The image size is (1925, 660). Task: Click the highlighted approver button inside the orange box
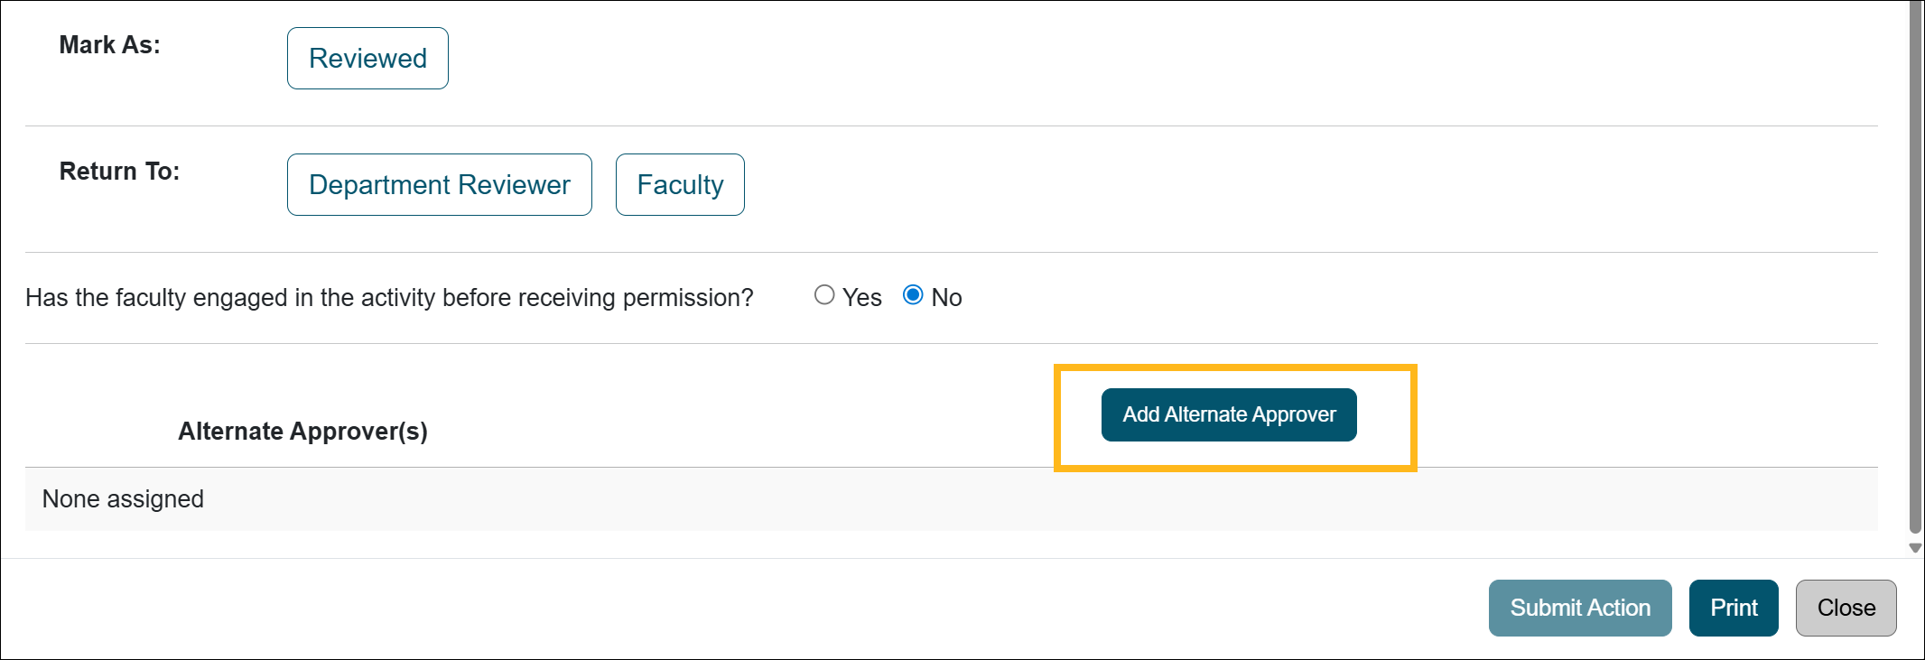tap(1228, 414)
